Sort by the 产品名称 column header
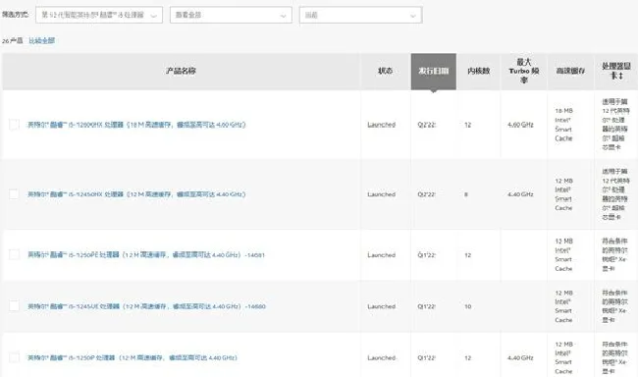Image resolution: width=638 pixels, height=377 pixels. point(181,72)
